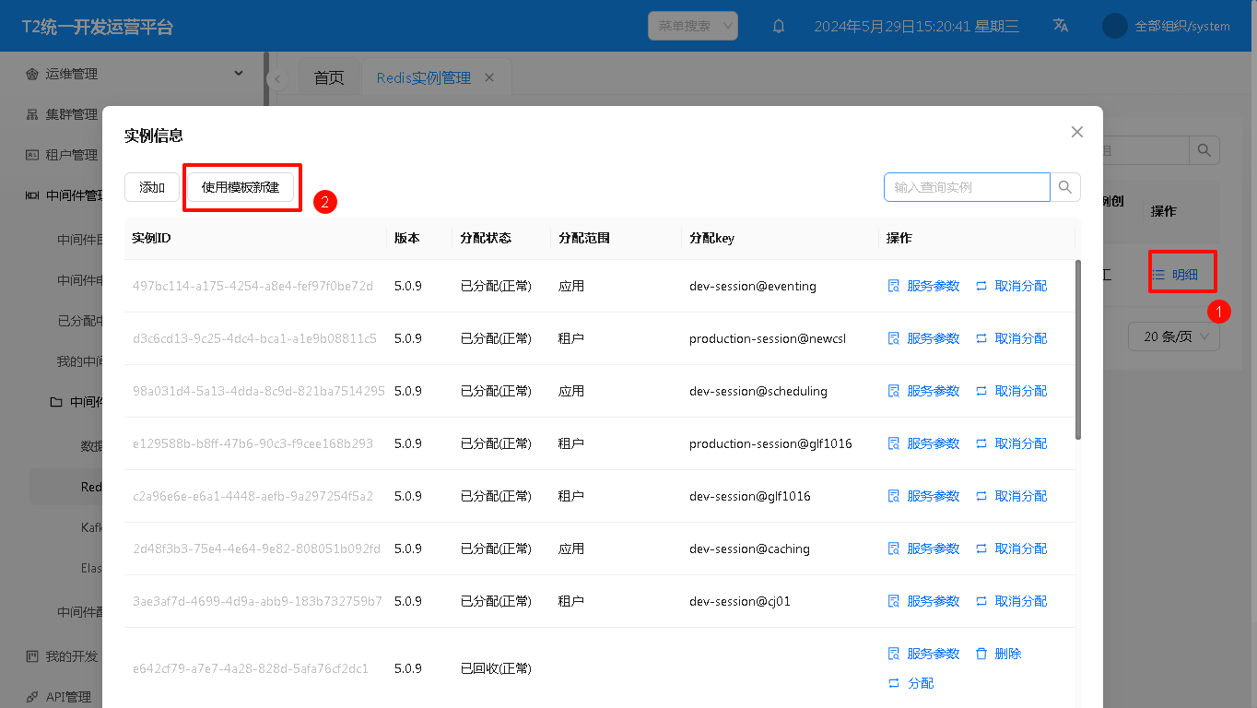Viewport: 1257px width, 708px height.
Task: Click the user avatar circle
Action: [x=1115, y=26]
